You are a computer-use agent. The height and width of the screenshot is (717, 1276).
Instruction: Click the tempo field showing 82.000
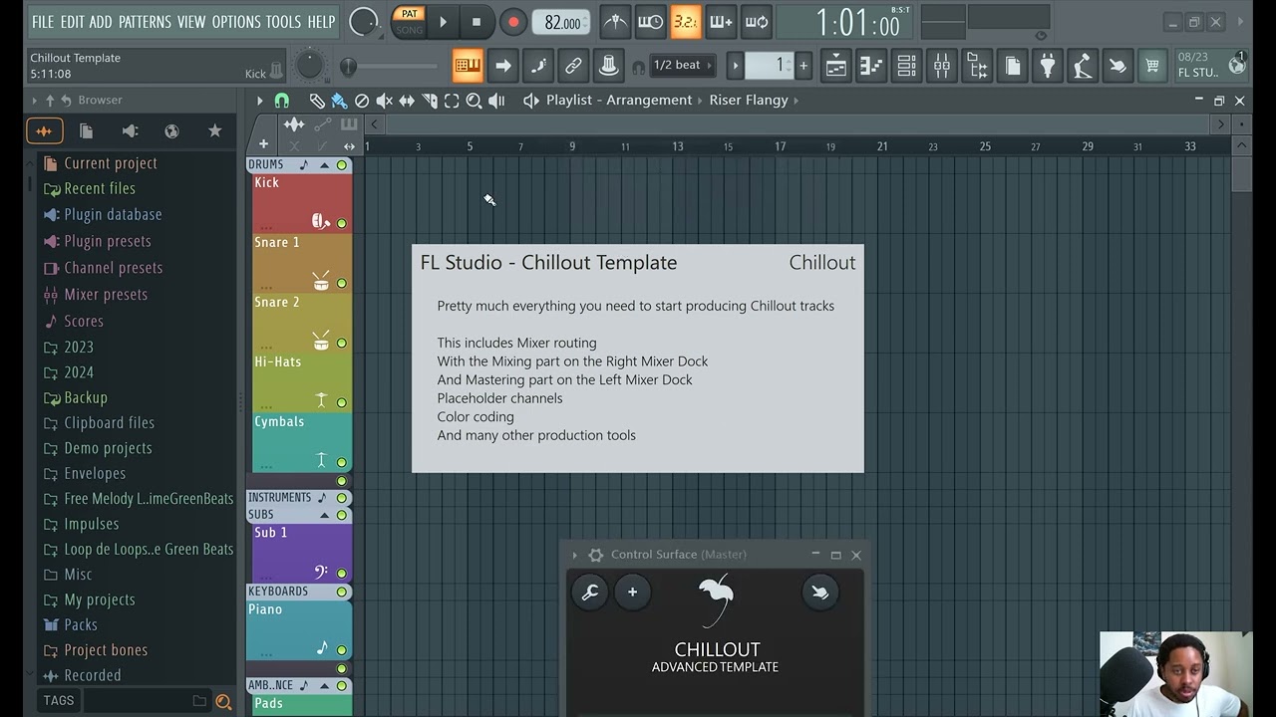click(561, 22)
